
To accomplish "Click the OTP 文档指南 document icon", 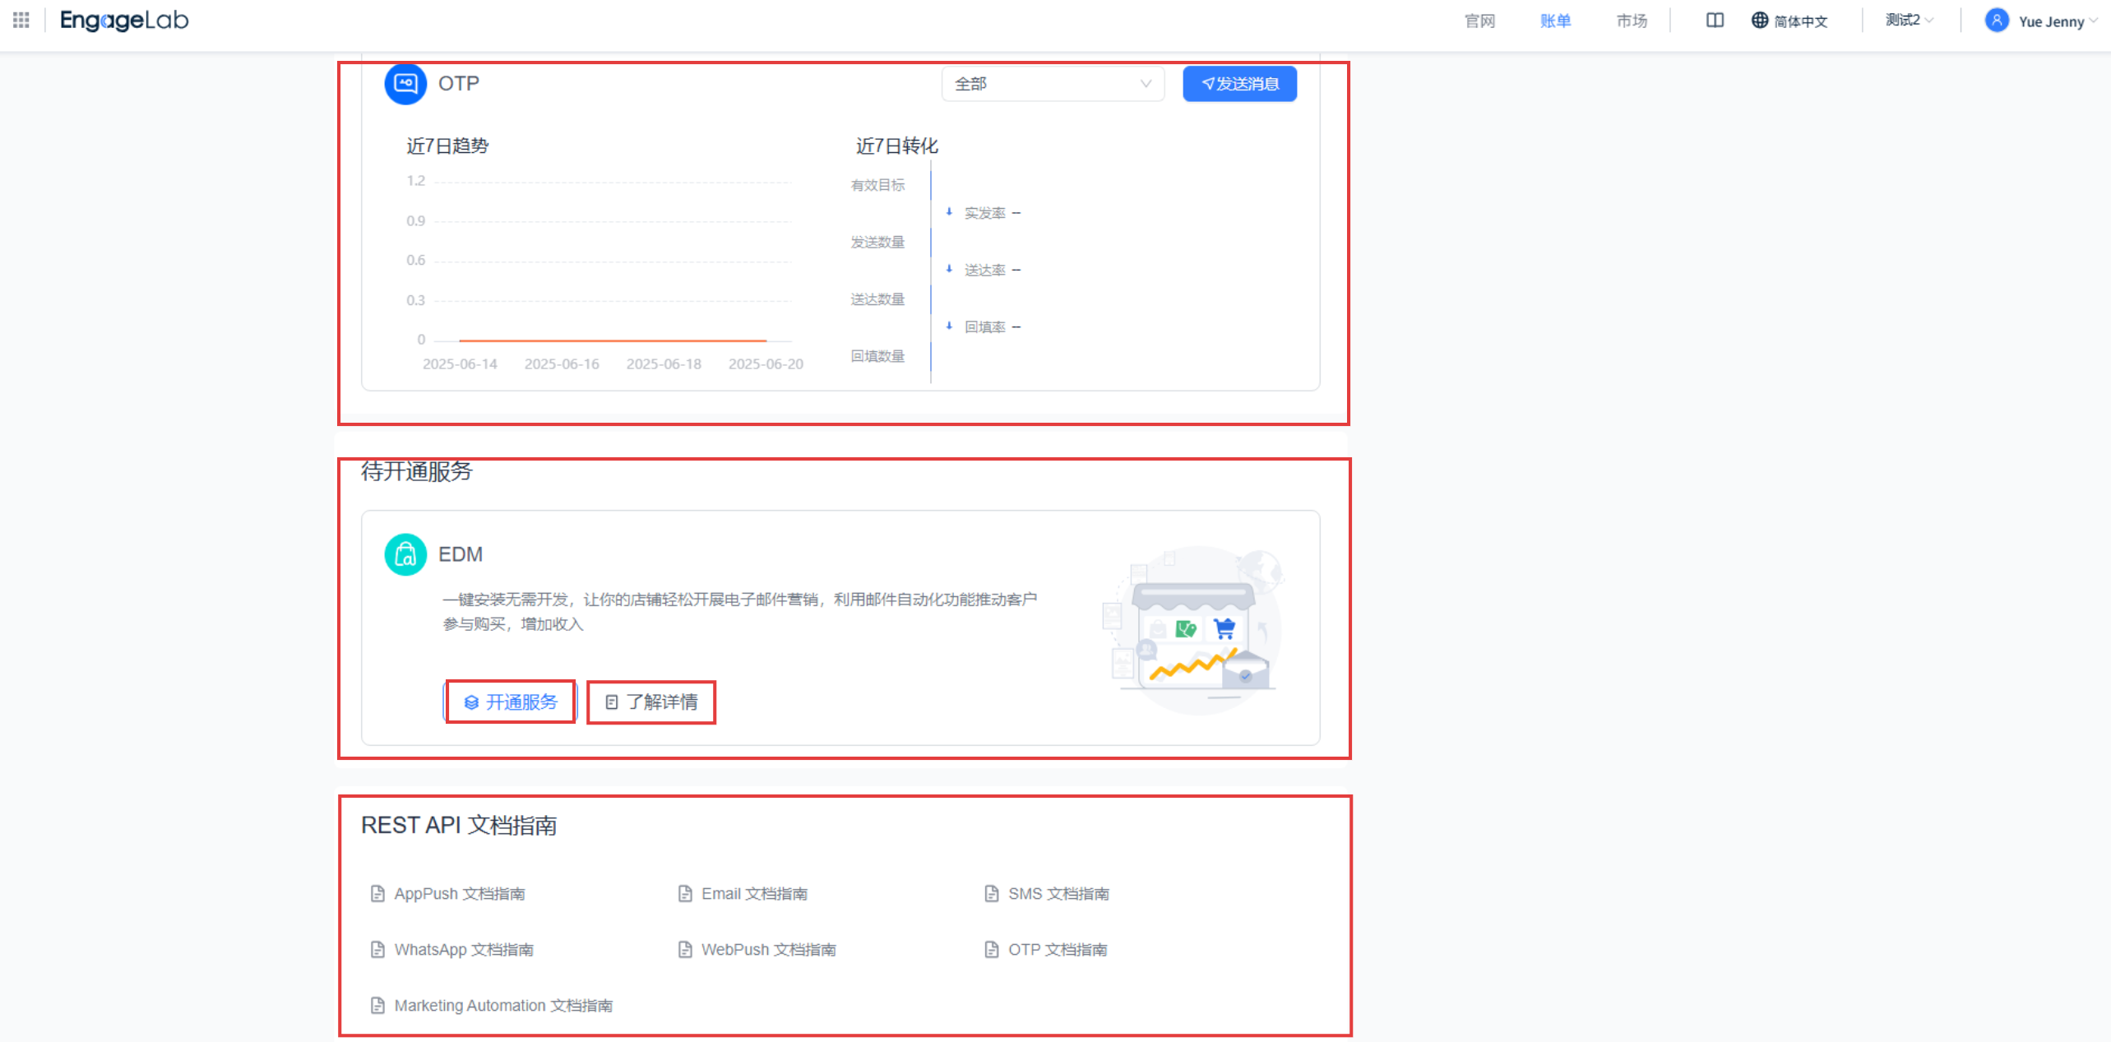I will tap(992, 950).
